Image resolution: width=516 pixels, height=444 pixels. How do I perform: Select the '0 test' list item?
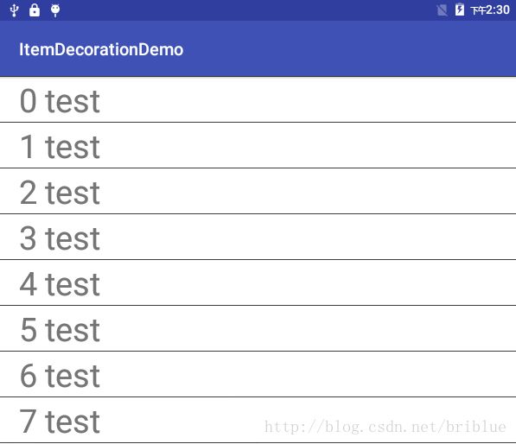[258, 100]
